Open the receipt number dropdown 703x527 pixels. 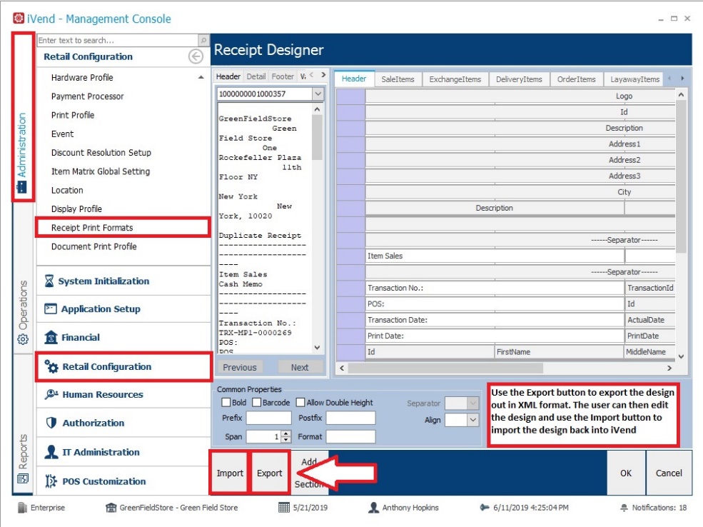[x=318, y=94]
